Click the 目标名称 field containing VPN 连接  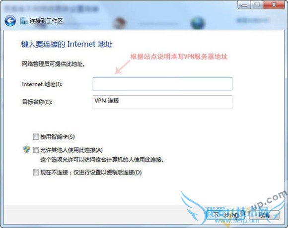(x=162, y=102)
